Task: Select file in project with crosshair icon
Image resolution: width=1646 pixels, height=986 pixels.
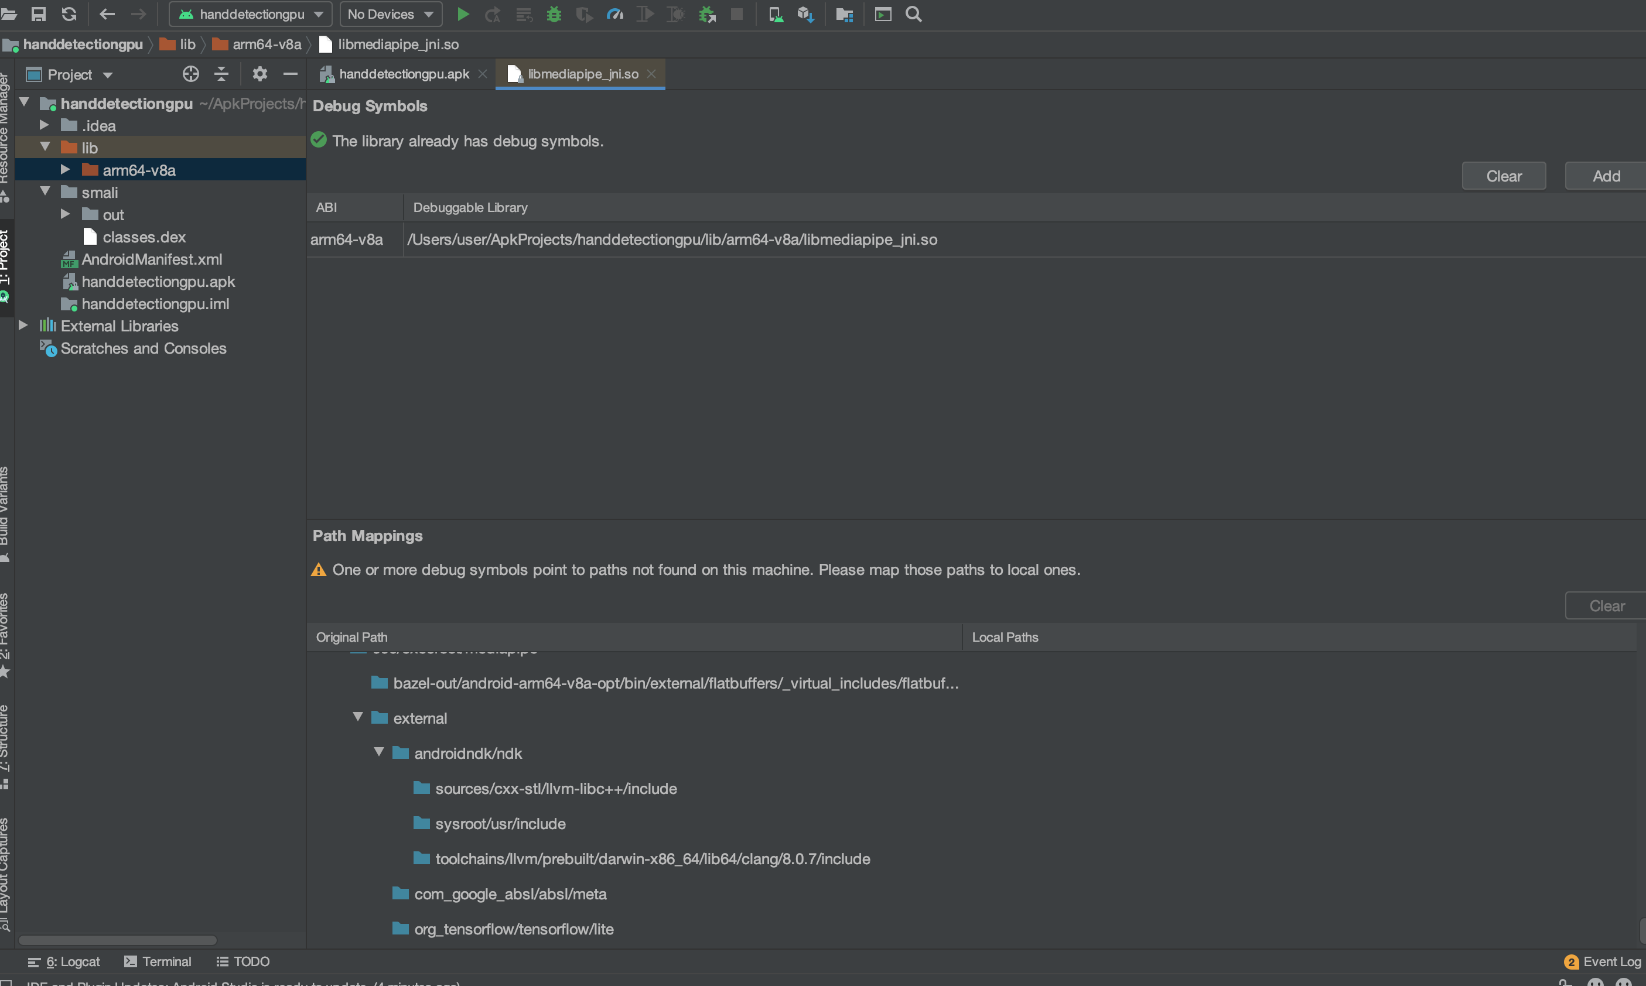Action: pos(191,74)
